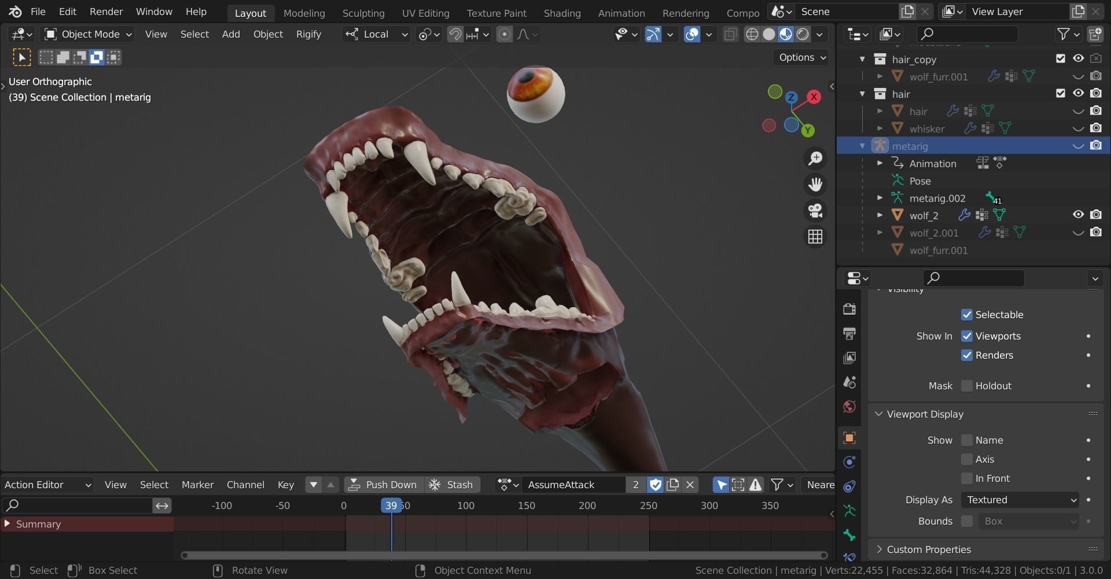Toggle only show selected in Action Editor
1111x579 pixels.
pyautogui.click(x=721, y=485)
